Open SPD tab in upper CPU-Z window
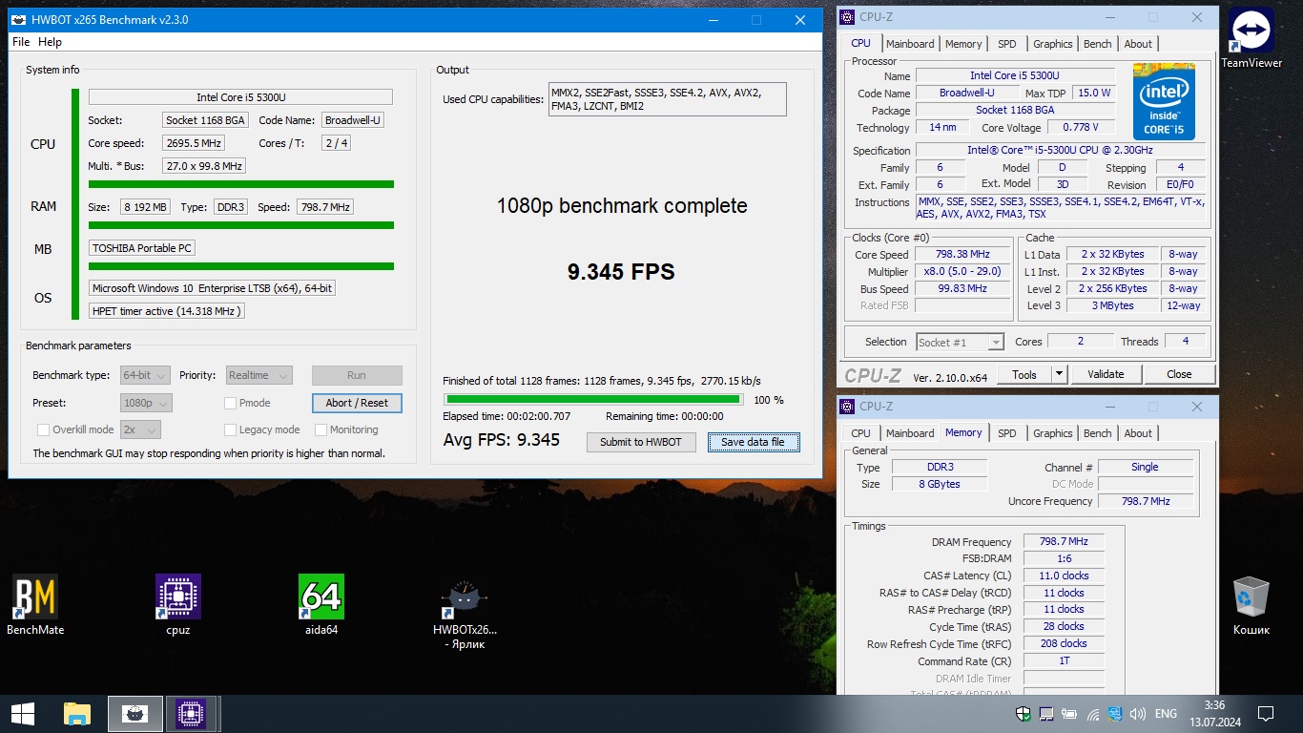The image size is (1303, 733). (1007, 44)
